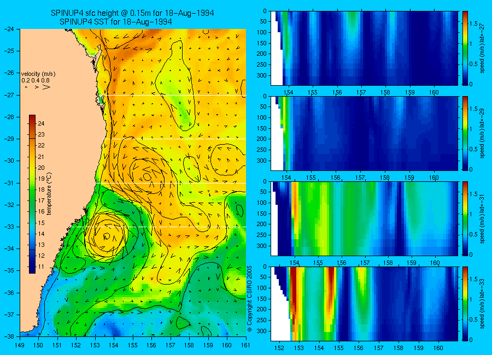Select the speed section panel for lat=-33

364,304
